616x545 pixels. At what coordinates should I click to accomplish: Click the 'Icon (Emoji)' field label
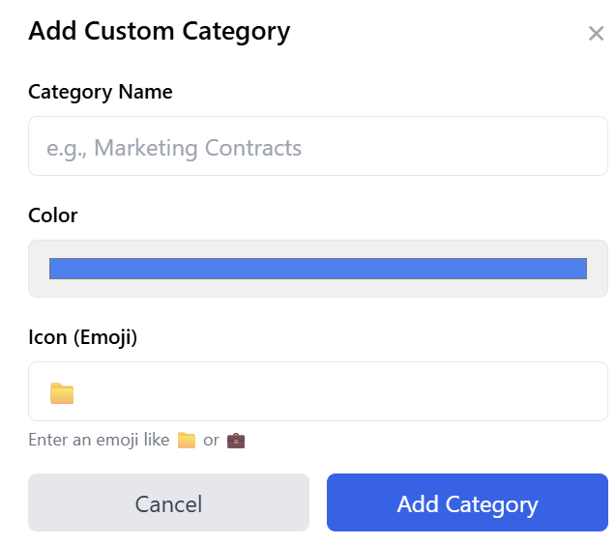click(x=83, y=338)
